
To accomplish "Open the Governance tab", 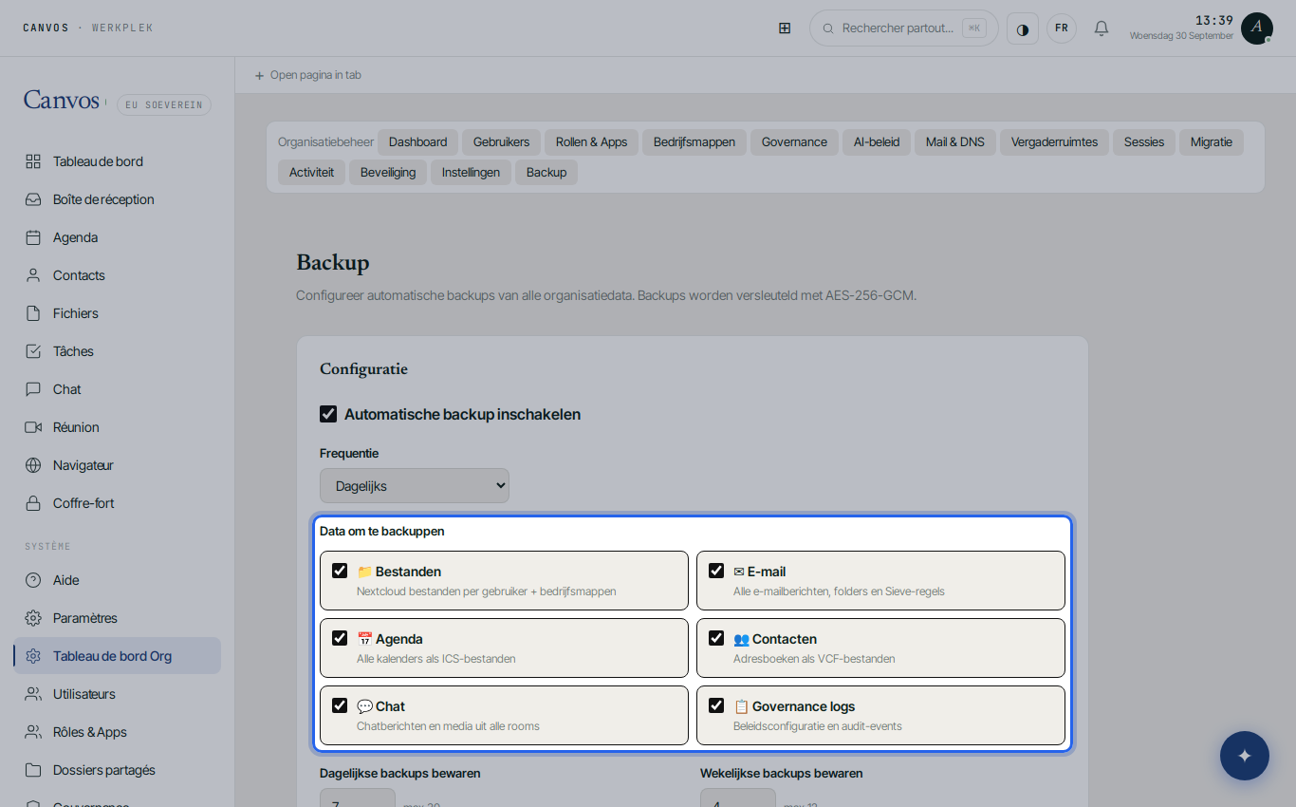I will (794, 142).
